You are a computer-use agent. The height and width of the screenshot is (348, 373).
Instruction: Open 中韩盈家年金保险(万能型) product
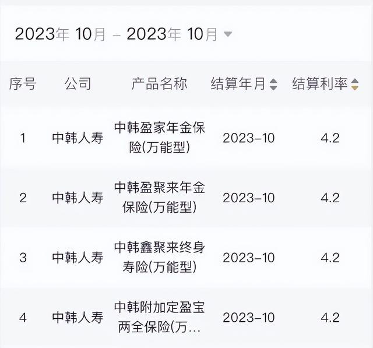(159, 138)
